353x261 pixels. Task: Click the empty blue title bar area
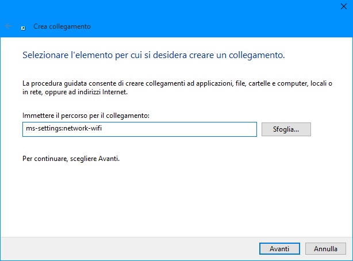point(172,8)
